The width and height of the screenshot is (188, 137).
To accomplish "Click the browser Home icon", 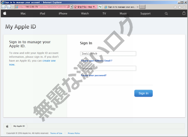I will [x=175, y=7].
